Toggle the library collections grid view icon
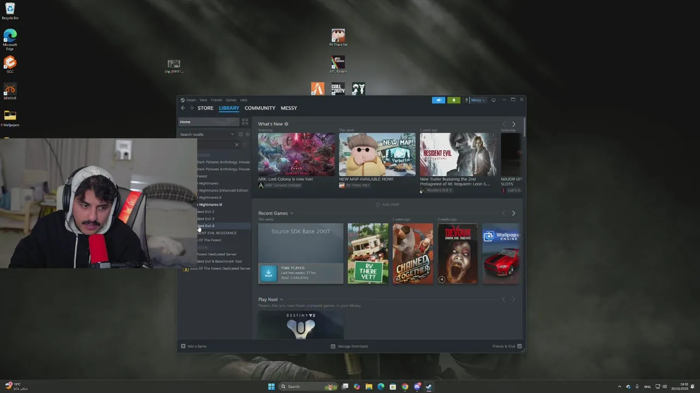The width and height of the screenshot is (700, 393). click(x=245, y=122)
